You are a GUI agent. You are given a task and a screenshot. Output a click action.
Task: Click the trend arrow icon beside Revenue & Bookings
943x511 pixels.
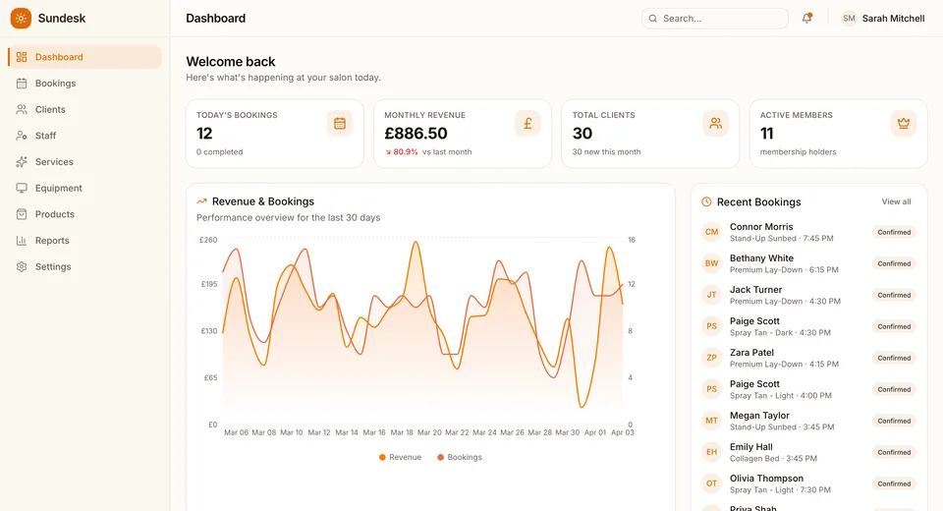click(x=201, y=201)
